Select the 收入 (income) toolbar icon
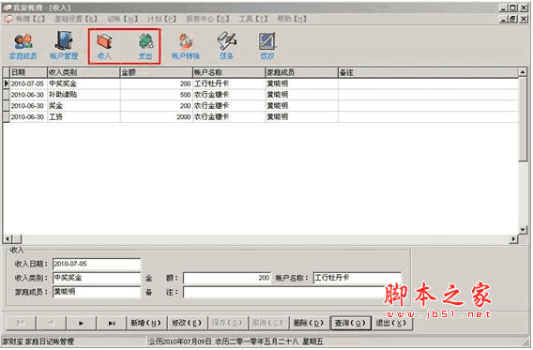Screen dimensions: 533x350 pos(104,47)
